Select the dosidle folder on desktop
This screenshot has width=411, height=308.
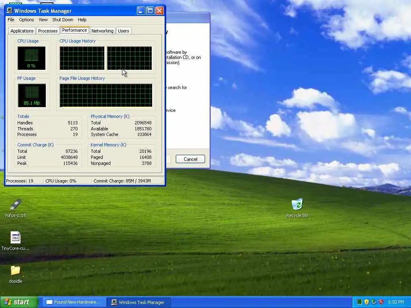(16, 274)
